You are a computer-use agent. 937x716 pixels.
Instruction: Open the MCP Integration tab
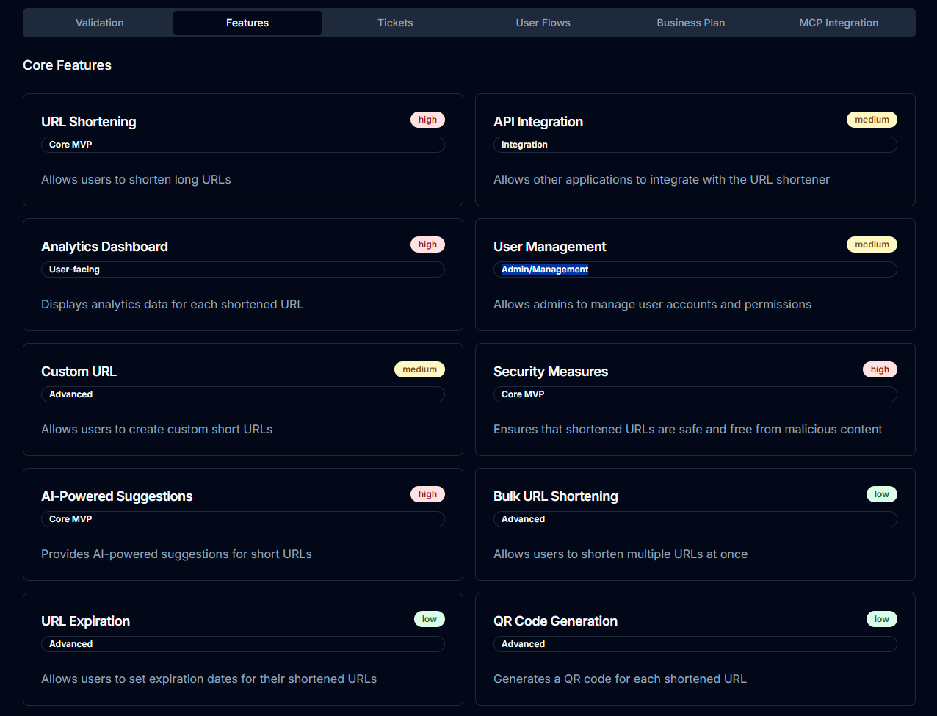[839, 23]
